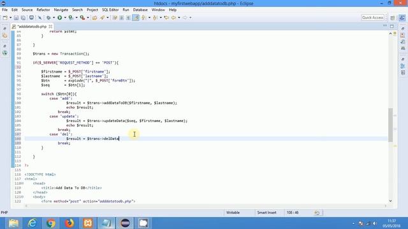Collapse the body tag fold on line 121
The height and width of the screenshot is (229, 408).
click(x=22, y=197)
